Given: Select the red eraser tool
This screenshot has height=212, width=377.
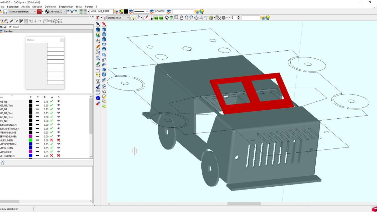Looking at the screenshot, I should point(98,103).
